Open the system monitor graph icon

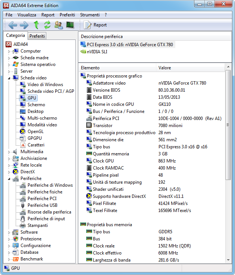pyautogui.click(x=70, y=25)
